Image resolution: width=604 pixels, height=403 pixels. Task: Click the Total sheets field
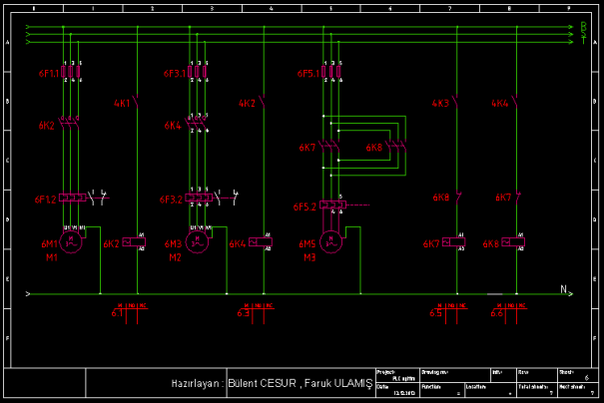pos(537,389)
